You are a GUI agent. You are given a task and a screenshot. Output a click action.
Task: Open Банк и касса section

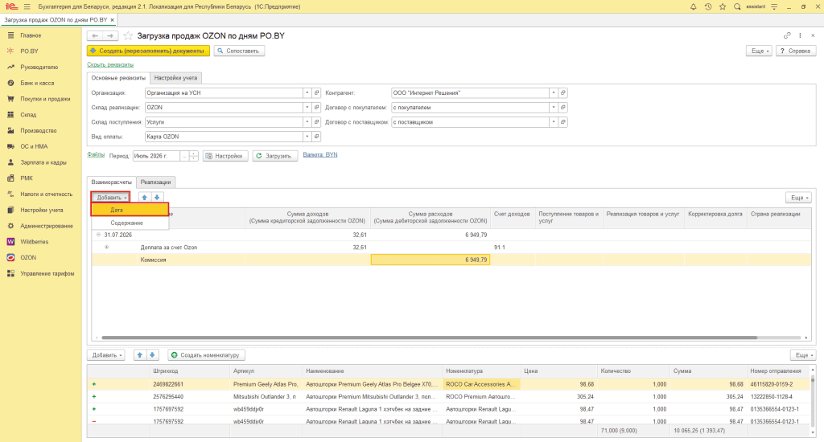pos(37,83)
